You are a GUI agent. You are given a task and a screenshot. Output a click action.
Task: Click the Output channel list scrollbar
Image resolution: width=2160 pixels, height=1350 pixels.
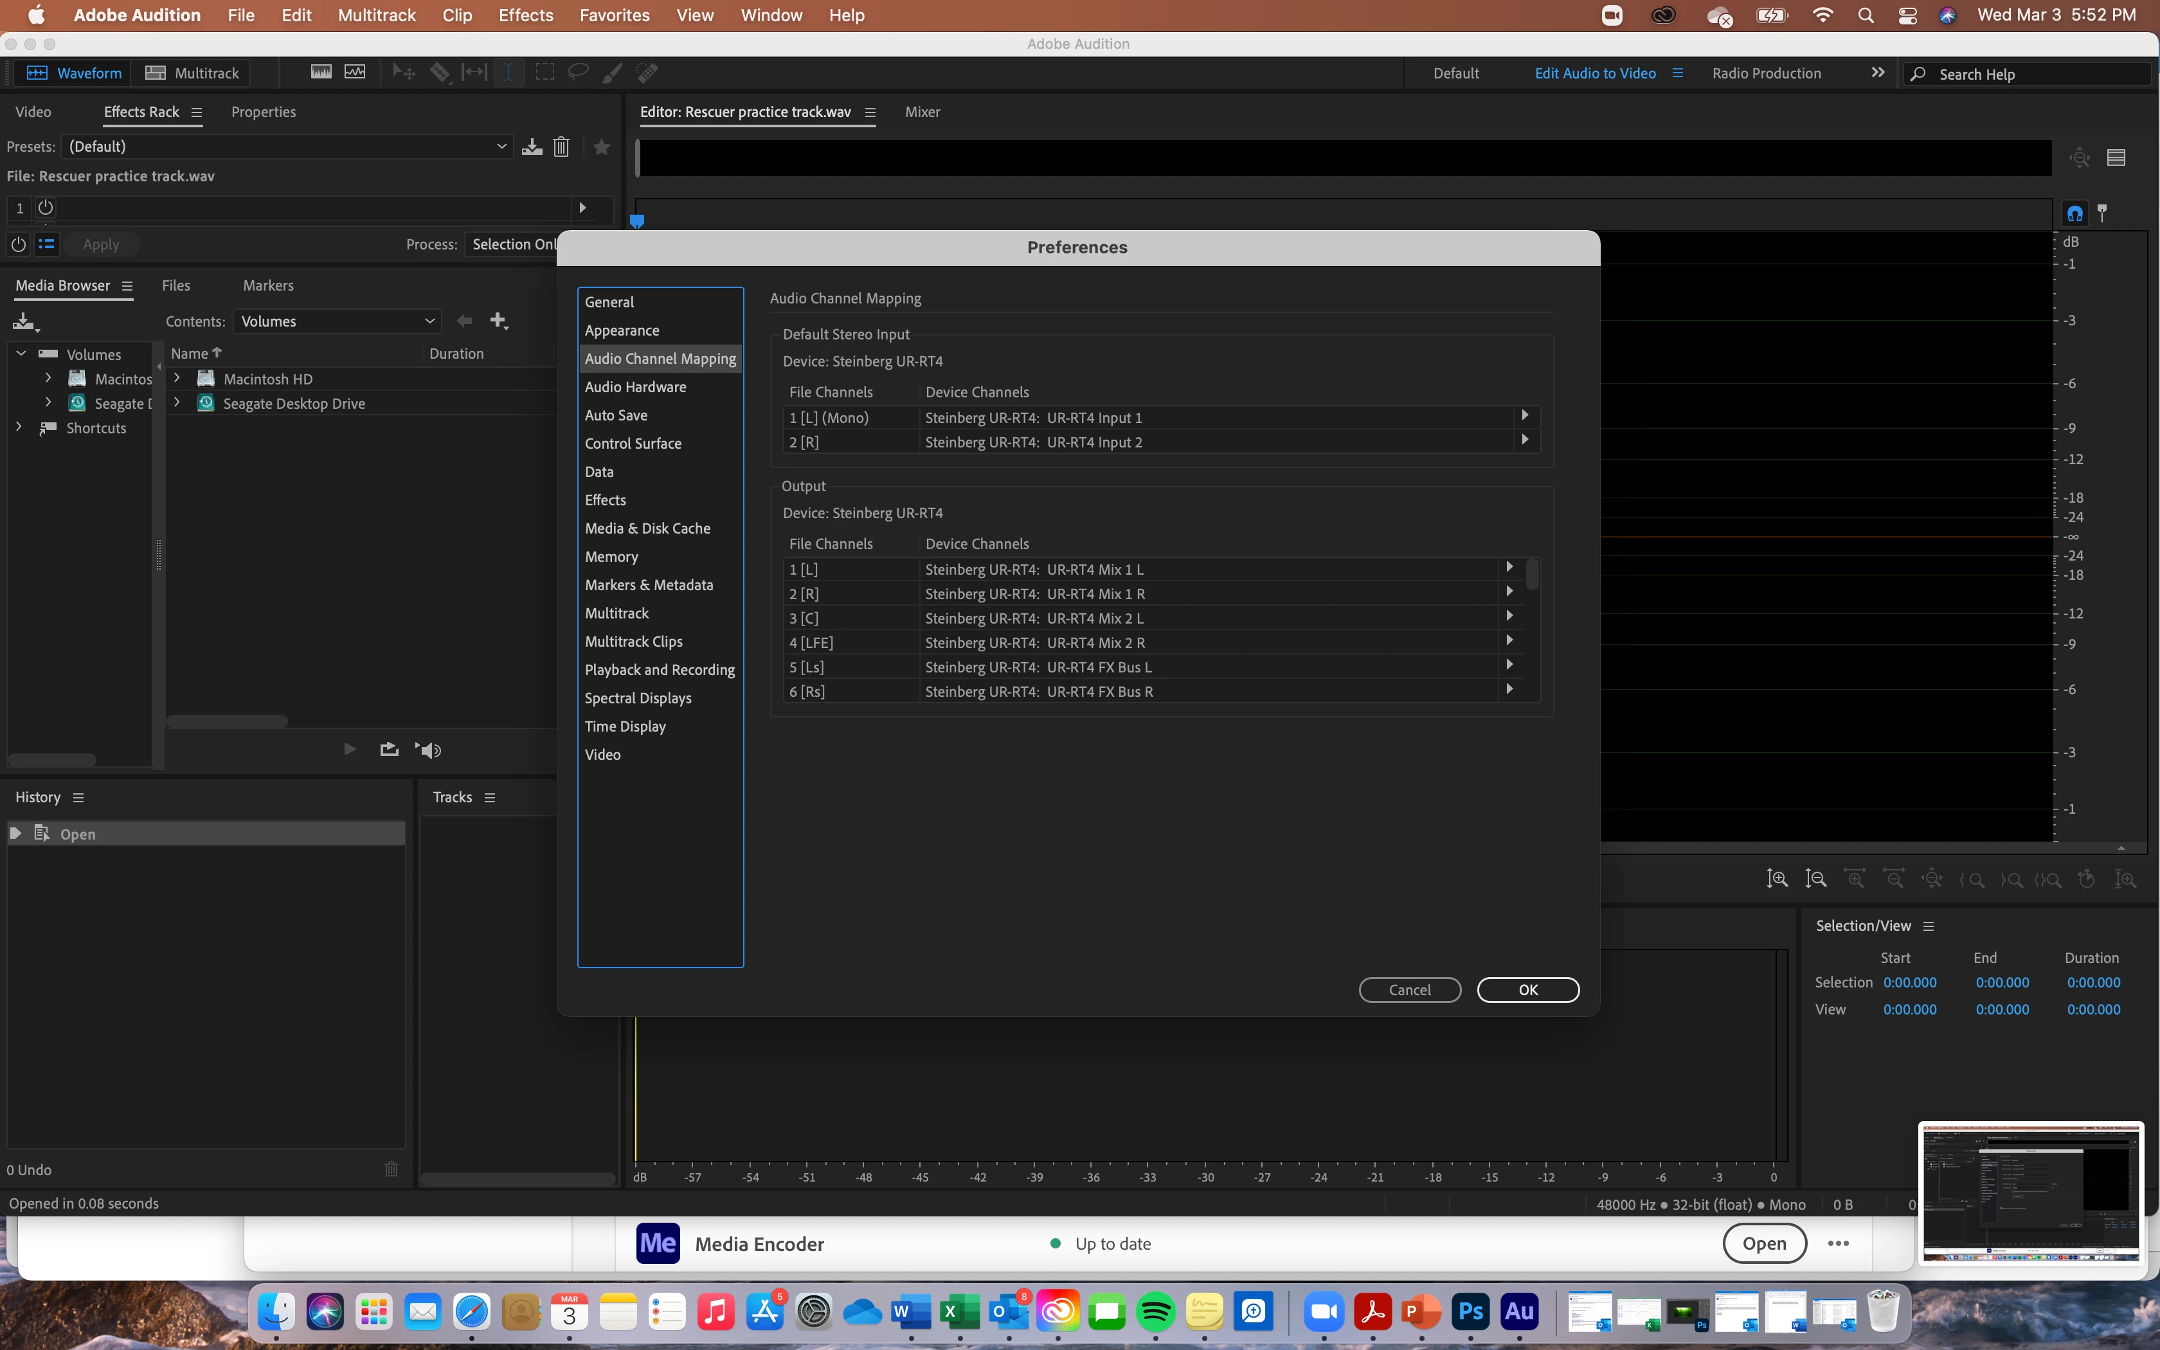coord(1532,574)
